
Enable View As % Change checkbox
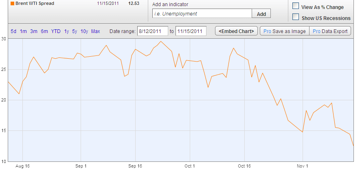[296, 6]
